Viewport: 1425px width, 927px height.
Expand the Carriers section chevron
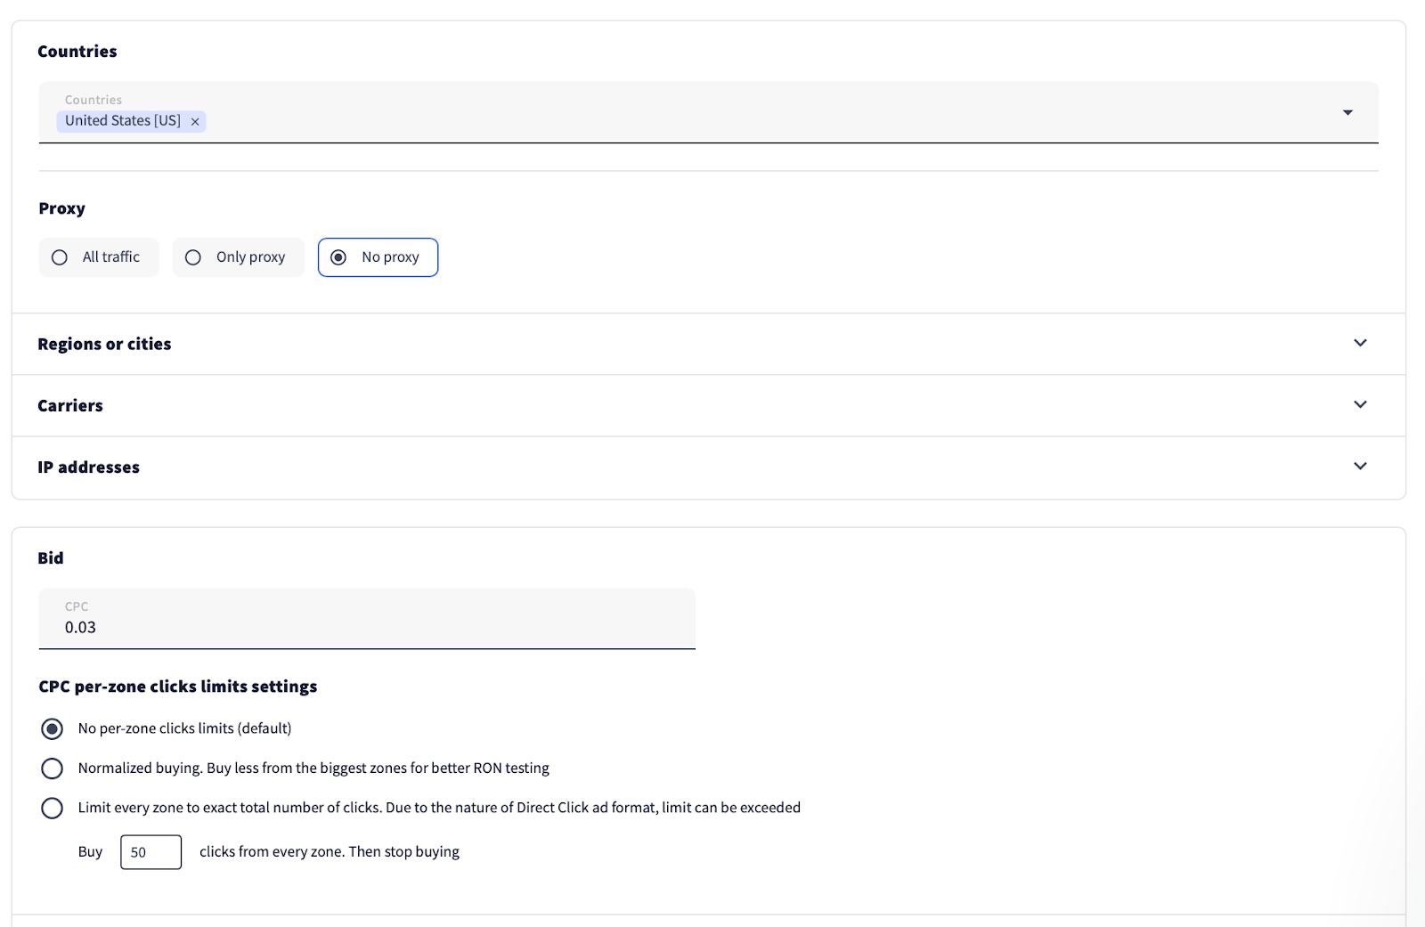(x=1360, y=404)
